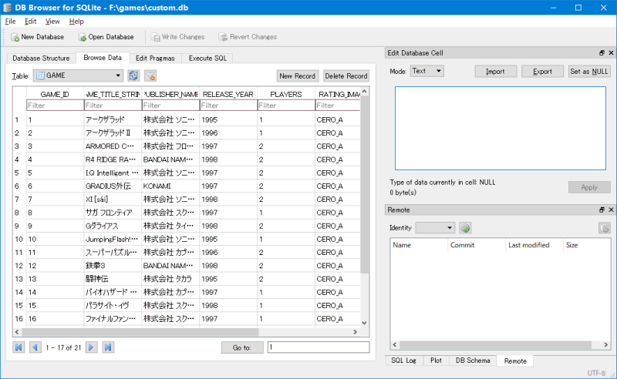Select the Browse Data tab
This screenshot has width=617, height=379.
(x=103, y=58)
